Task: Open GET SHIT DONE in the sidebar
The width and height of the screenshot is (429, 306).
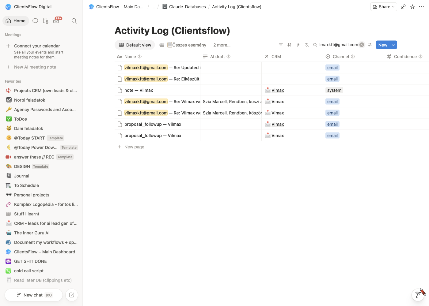Action: [x=42, y=261]
